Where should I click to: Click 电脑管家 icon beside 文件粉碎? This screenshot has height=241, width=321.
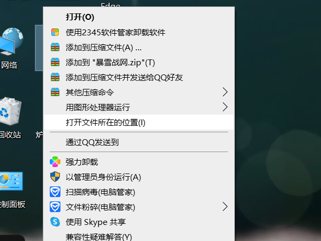[55, 207]
